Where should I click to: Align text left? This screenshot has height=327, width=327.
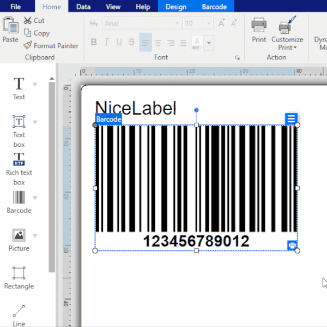[x=146, y=42]
